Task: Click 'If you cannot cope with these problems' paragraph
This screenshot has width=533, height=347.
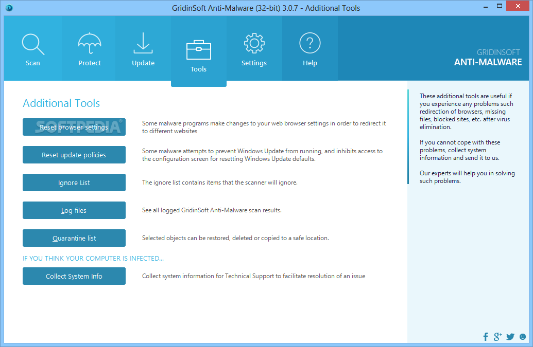Action: 459,150
